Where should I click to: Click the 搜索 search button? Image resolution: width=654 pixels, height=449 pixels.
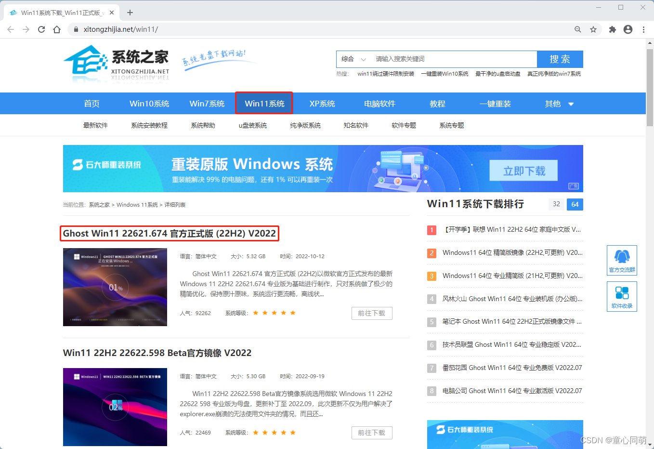coord(560,59)
